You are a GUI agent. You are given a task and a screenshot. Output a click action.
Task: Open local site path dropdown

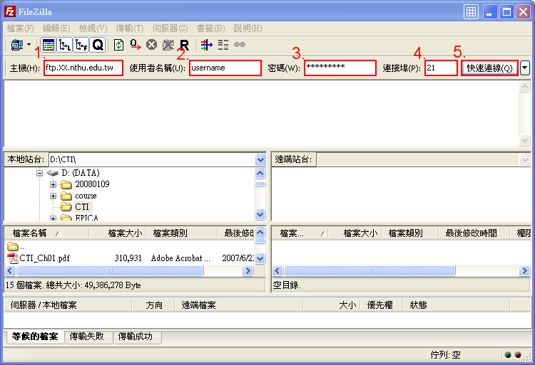point(260,159)
